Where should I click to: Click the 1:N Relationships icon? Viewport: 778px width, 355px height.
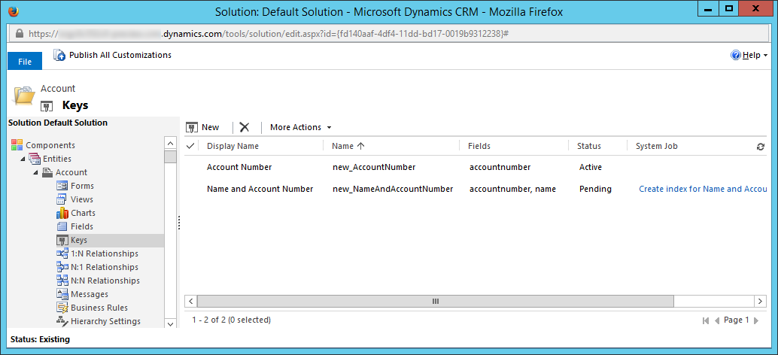[62, 253]
